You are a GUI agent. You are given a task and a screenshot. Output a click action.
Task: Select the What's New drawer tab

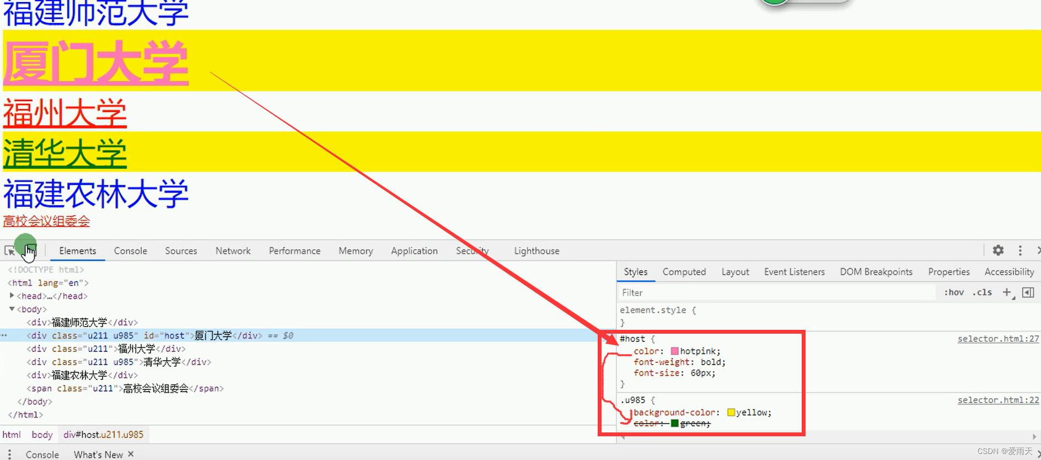(98, 454)
